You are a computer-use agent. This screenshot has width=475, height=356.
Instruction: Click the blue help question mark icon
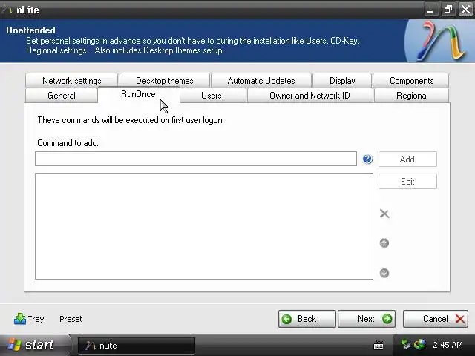click(x=367, y=159)
